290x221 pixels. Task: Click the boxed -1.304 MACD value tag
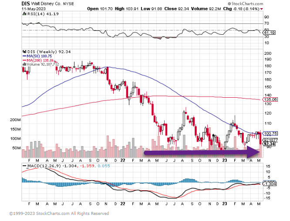270,184
